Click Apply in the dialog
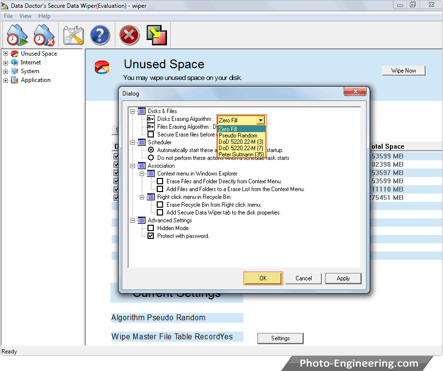 click(343, 278)
